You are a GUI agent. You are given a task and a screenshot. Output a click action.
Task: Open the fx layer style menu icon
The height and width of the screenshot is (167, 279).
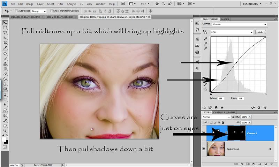point(242,164)
